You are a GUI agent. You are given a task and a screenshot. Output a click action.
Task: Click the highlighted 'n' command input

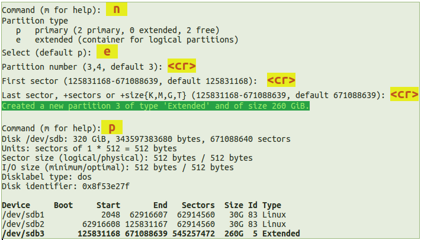[x=117, y=9]
